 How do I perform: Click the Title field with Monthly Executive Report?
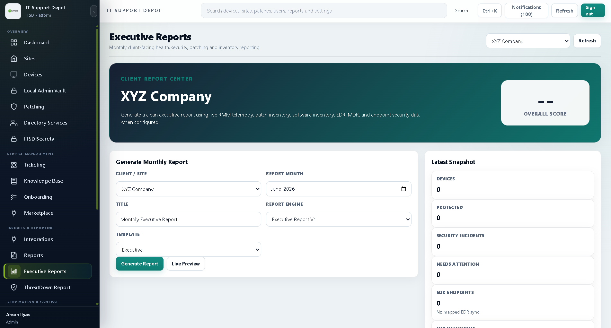pos(189,219)
